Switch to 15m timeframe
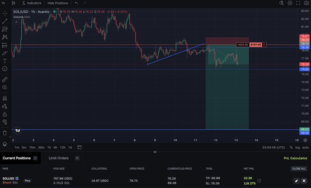Viewport: 311px width, 188px height. [32, 147]
